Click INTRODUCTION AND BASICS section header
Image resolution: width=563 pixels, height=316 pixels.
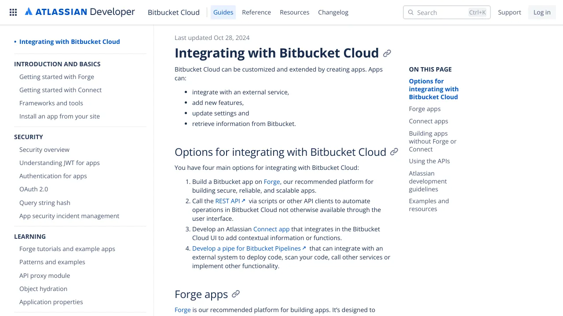tap(57, 64)
